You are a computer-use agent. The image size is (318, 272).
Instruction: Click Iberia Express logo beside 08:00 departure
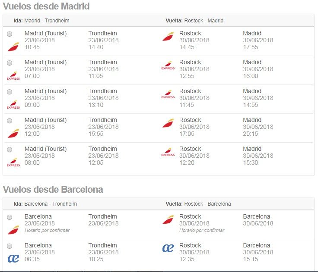pos(13,163)
